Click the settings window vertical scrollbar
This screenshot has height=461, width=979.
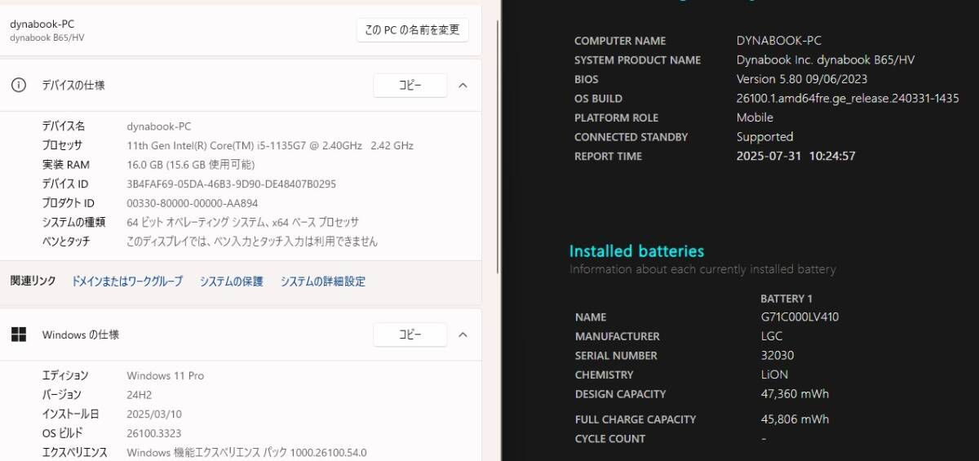click(498, 147)
